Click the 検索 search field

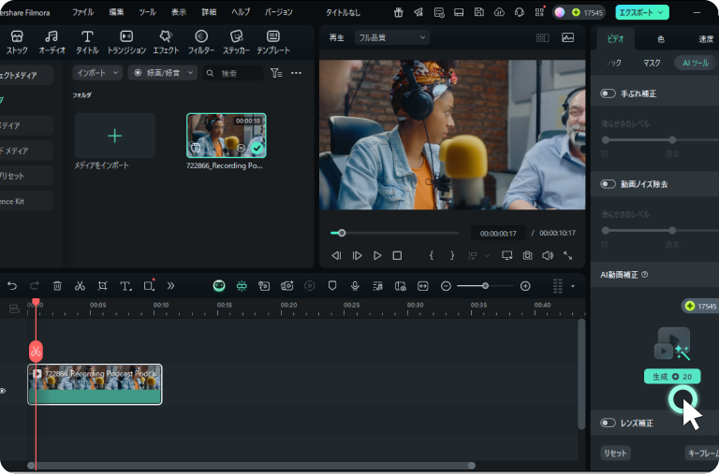point(233,73)
